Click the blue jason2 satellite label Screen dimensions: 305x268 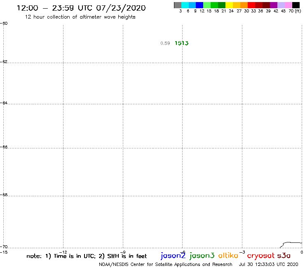[173, 256]
